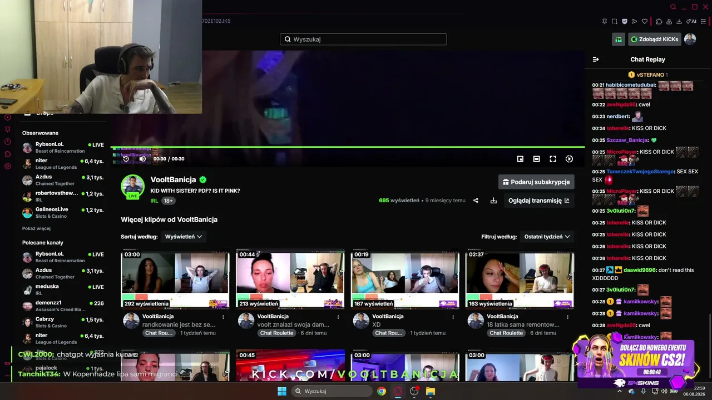Open the IRL category link

[154, 201]
